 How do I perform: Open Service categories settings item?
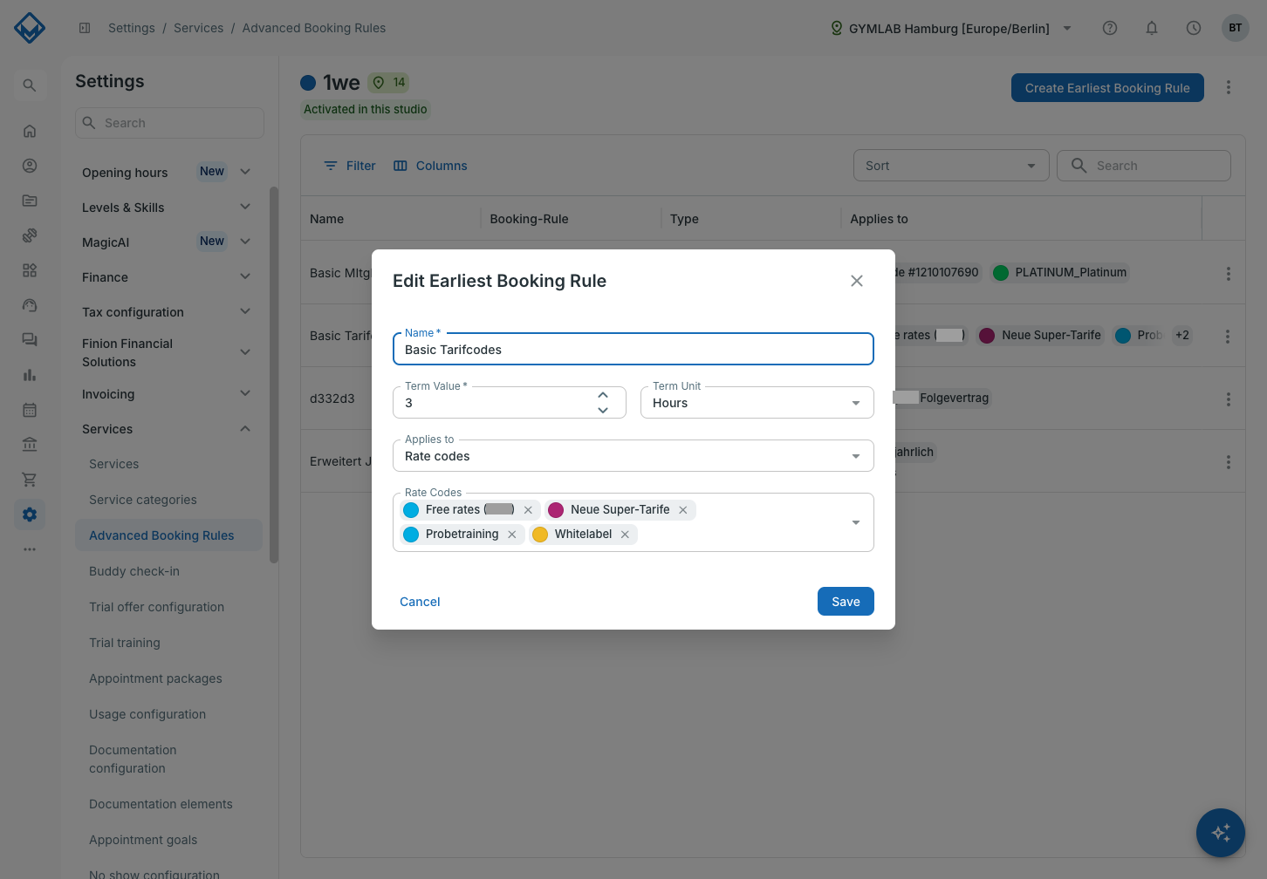[143, 500]
